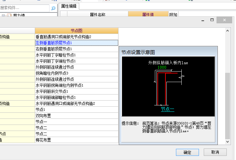The image size is (236, 160).
Task: Select the 节点一 table cell
Action: pyautogui.click(x=77, y=122)
